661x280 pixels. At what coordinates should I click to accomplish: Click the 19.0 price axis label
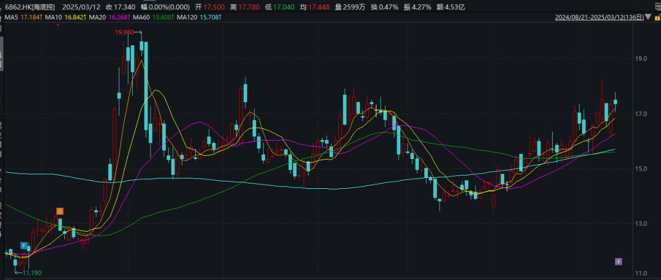coord(642,59)
